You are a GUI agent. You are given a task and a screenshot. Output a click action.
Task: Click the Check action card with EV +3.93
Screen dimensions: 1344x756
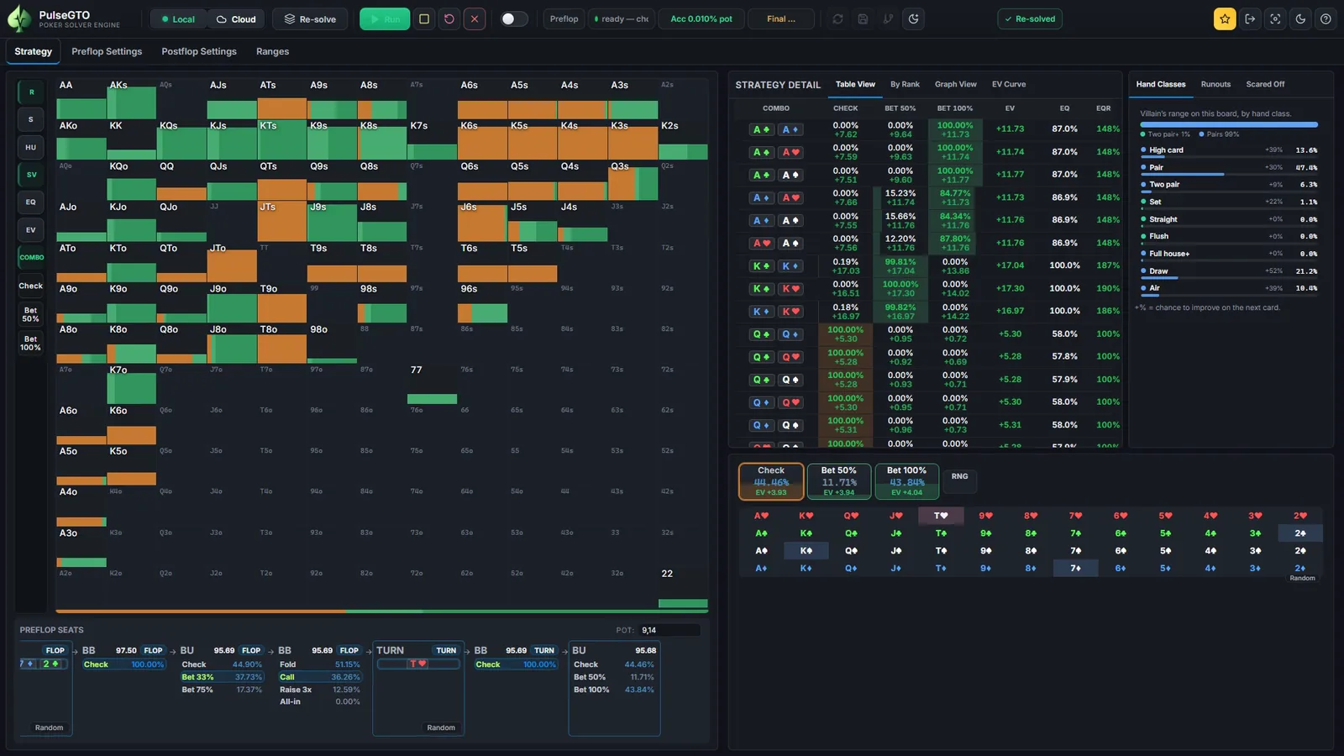pos(771,481)
